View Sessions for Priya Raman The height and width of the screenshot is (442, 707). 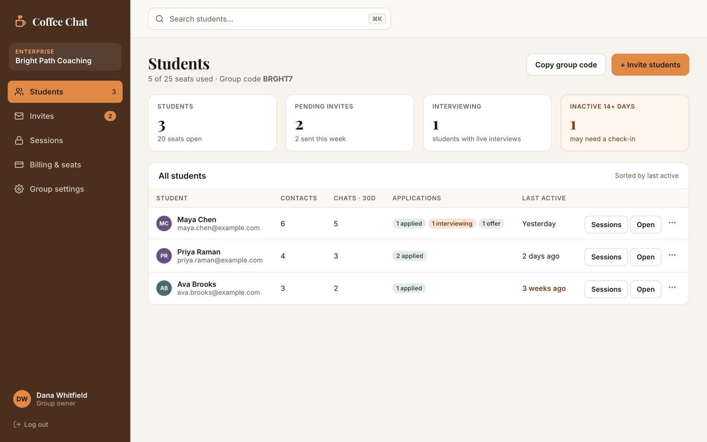coord(606,257)
